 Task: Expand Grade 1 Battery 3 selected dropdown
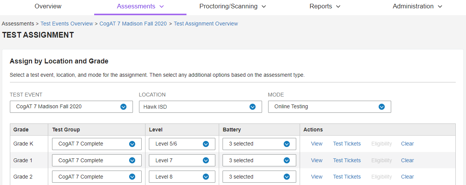(x=259, y=161)
